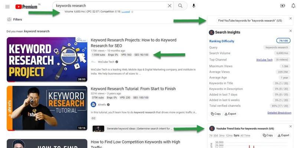
Task: Open the Ranking Difficulty link
Action: tap(222, 41)
